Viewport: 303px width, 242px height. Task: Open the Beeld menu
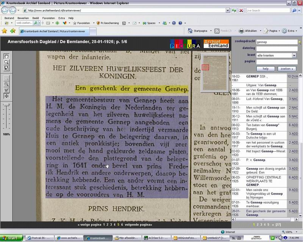(36, 18)
